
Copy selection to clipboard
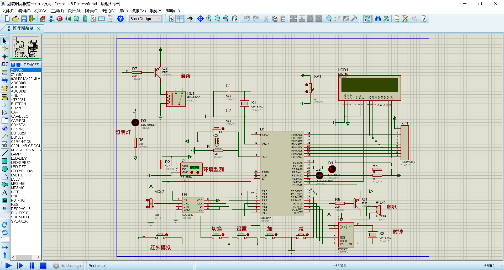pos(275,19)
